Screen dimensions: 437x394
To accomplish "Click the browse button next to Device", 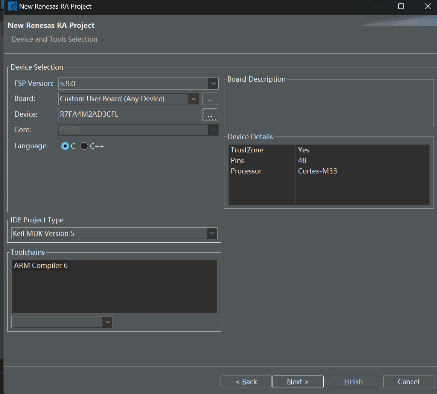I will click(x=210, y=114).
